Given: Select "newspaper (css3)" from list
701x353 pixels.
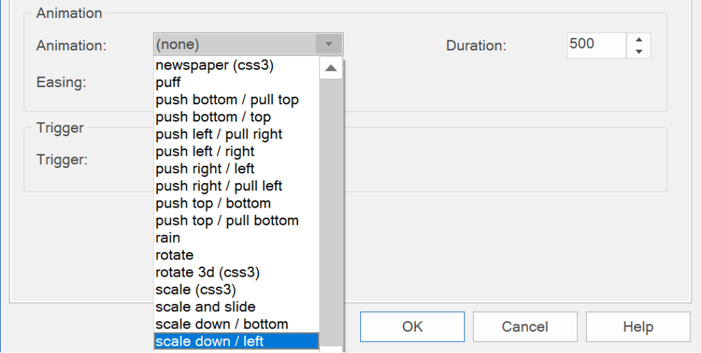Looking at the screenshot, I should tap(237, 65).
